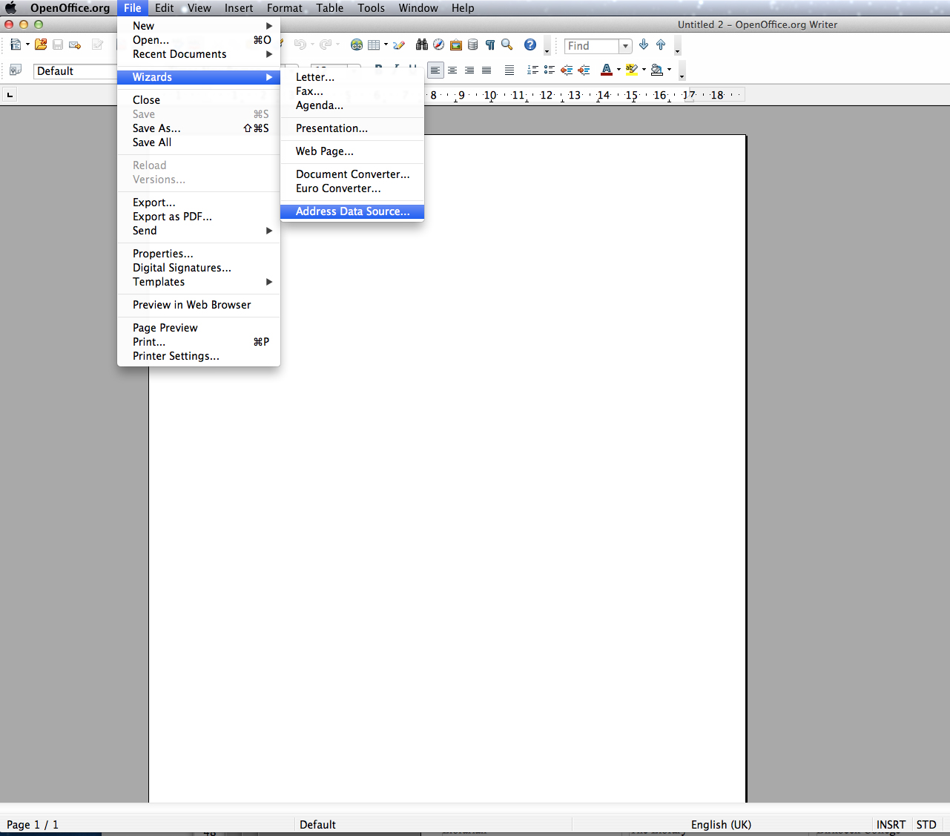Enable numbered list formatting
This screenshot has height=836, width=950.
click(532, 70)
